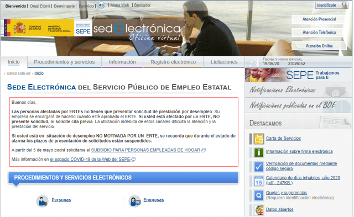Image resolution: width=354 pixels, height=217 pixels.
Task: Click the Datos abiertos icon
Action: pyautogui.click(x=259, y=210)
